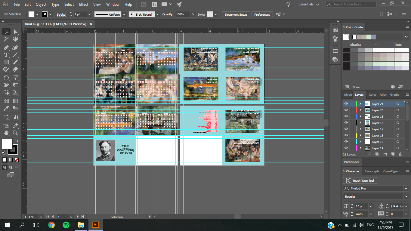Go to next artboard
The width and height of the screenshot is (411, 231).
pos(78,217)
